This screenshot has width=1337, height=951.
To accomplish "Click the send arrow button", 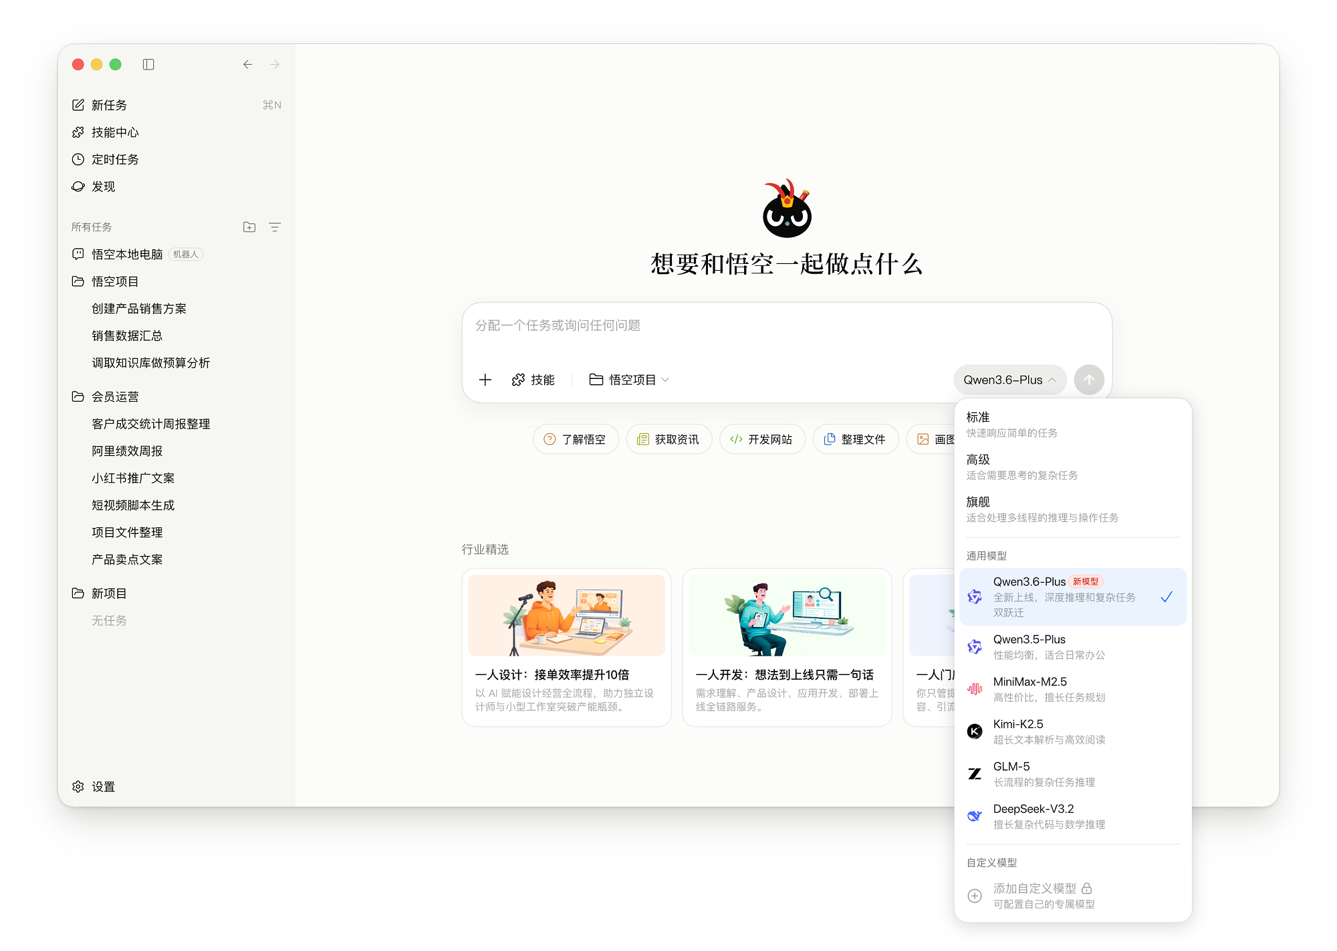I will 1089,380.
